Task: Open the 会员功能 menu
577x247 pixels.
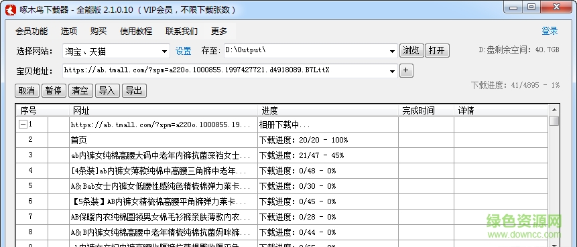Action: coord(31,31)
